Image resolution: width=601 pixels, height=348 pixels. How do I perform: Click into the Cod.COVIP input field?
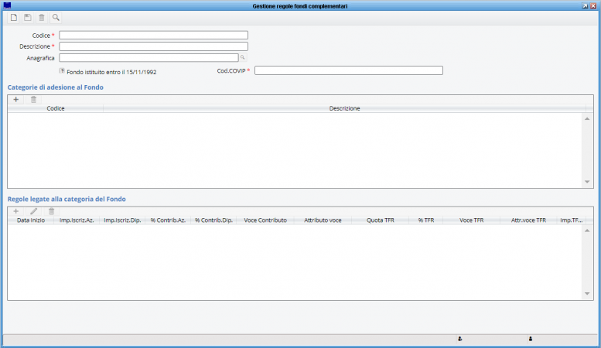pyautogui.click(x=349, y=70)
